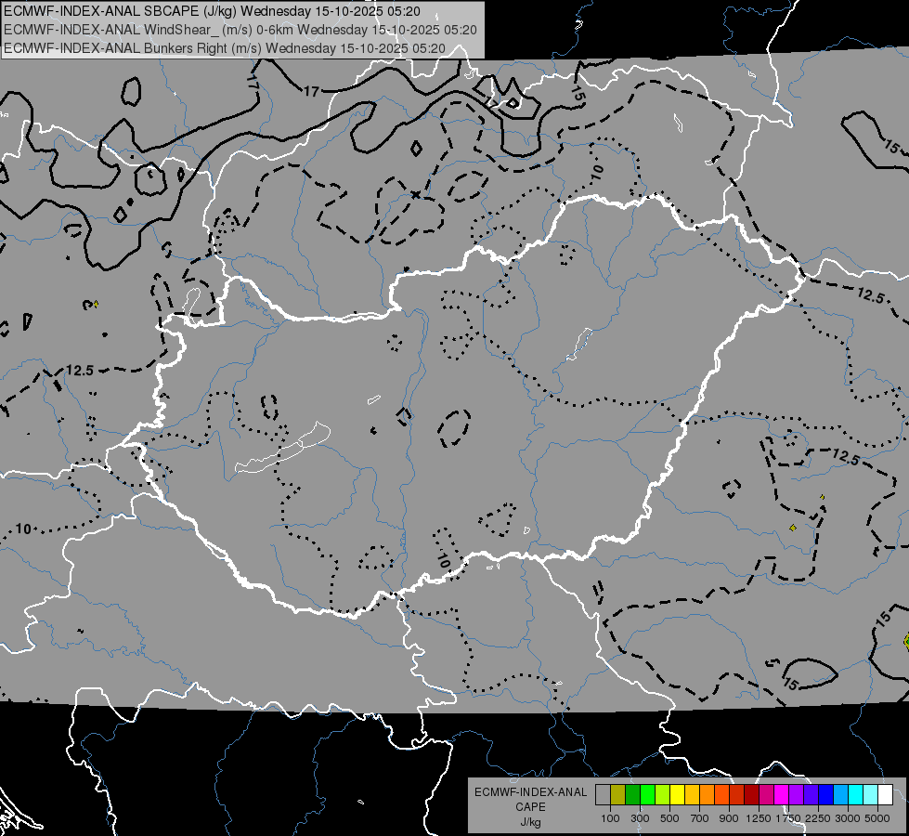
Task: Select the dark red 1250 legend swatch
Action: [x=751, y=795]
